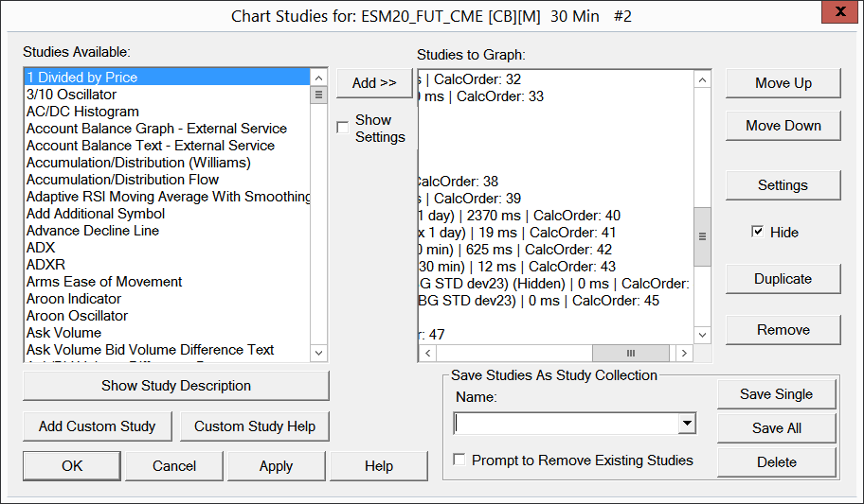Viewport: 864px width, 504px height.
Task: Open the study collection Name dropdown
Action: tap(687, 423)
